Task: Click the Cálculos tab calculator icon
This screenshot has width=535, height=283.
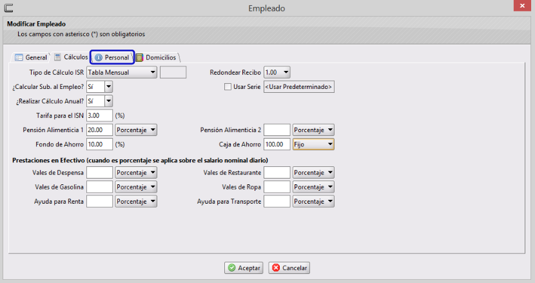Action: click(x=57, y=57)
